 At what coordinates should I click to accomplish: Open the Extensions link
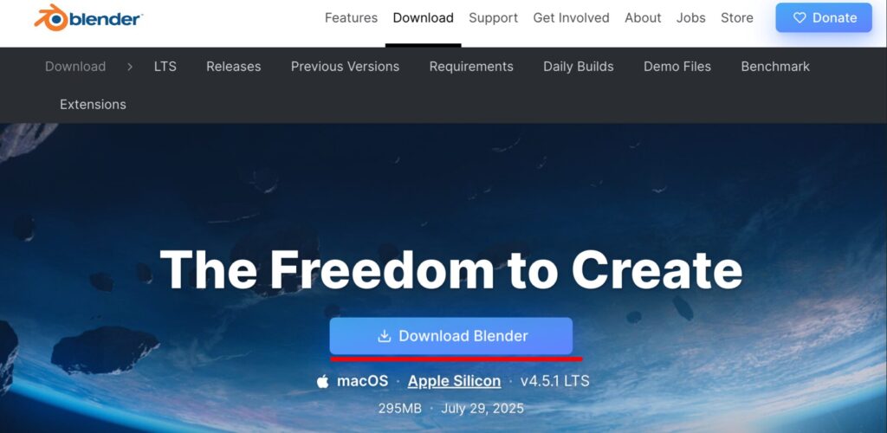point(93,105)
